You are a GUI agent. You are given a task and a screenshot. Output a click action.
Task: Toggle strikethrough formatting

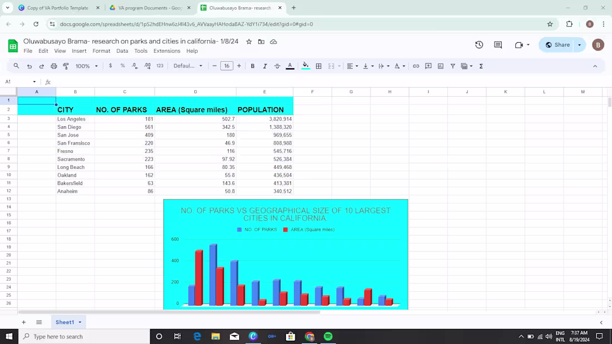coord(277,66)
